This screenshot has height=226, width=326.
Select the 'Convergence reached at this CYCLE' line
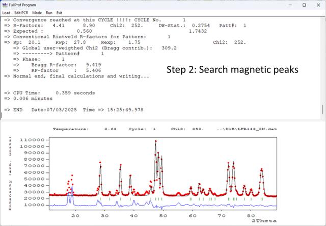[95, 20]
